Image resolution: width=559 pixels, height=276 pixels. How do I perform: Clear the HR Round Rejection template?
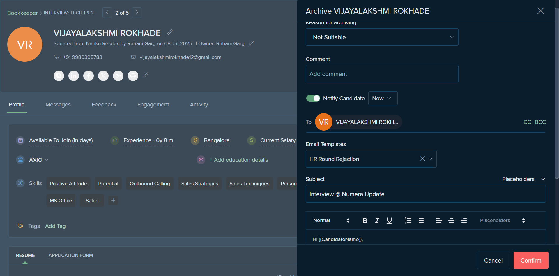tap(423, 159)
